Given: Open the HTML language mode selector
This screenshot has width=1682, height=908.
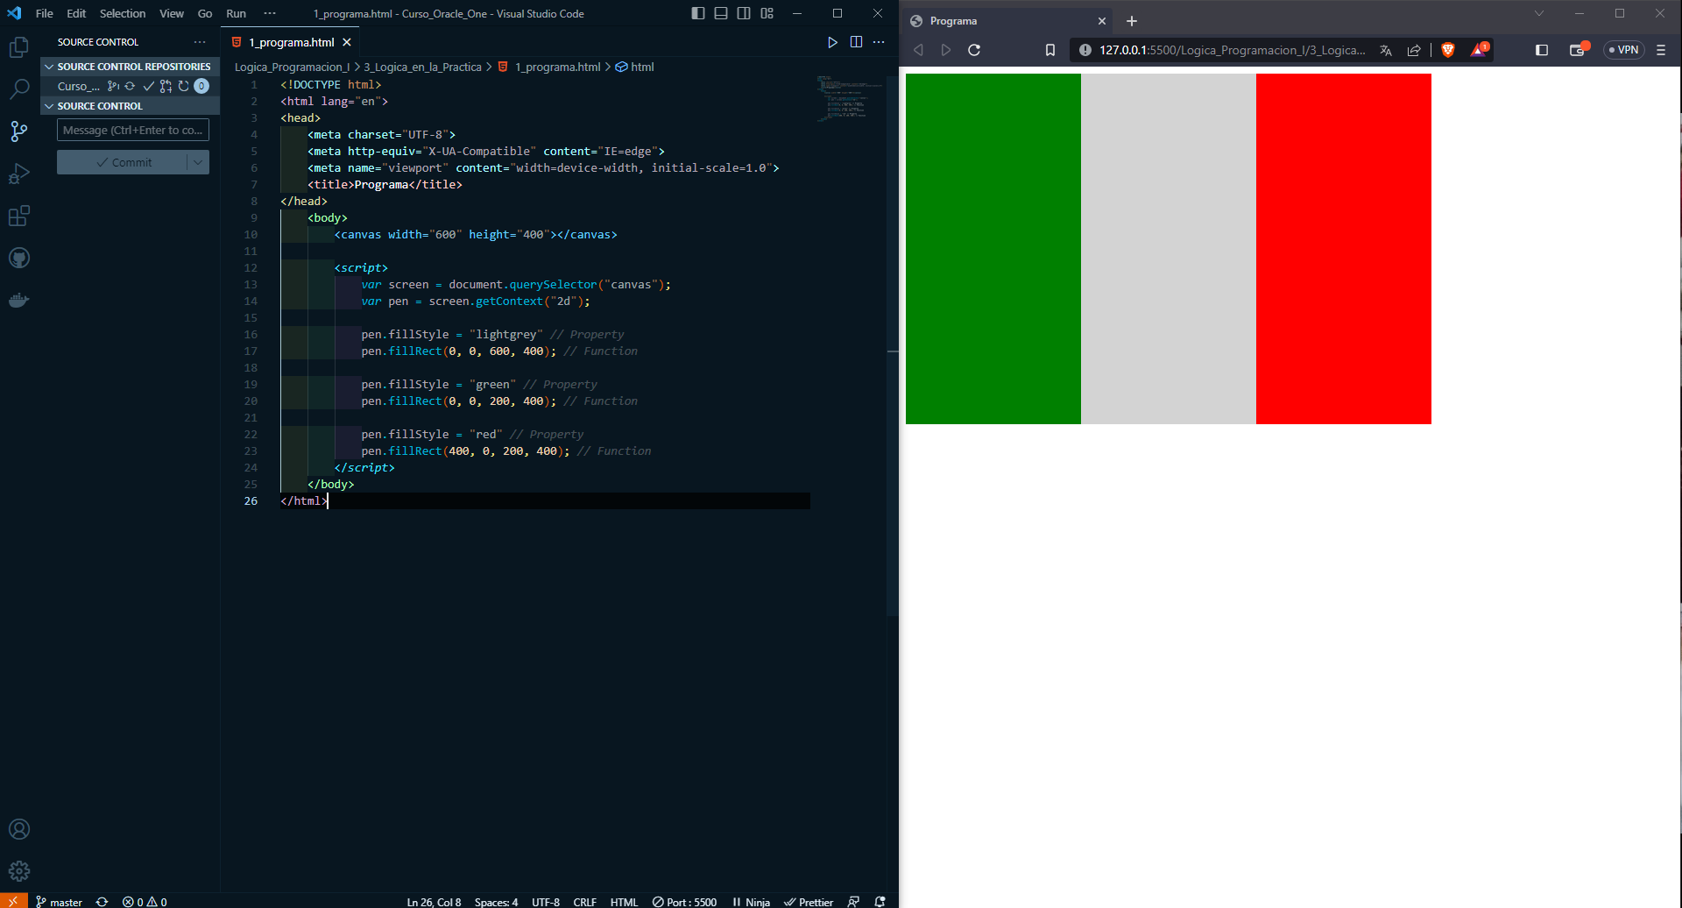Looking at the screenshot, I should [x=624, y=901].
